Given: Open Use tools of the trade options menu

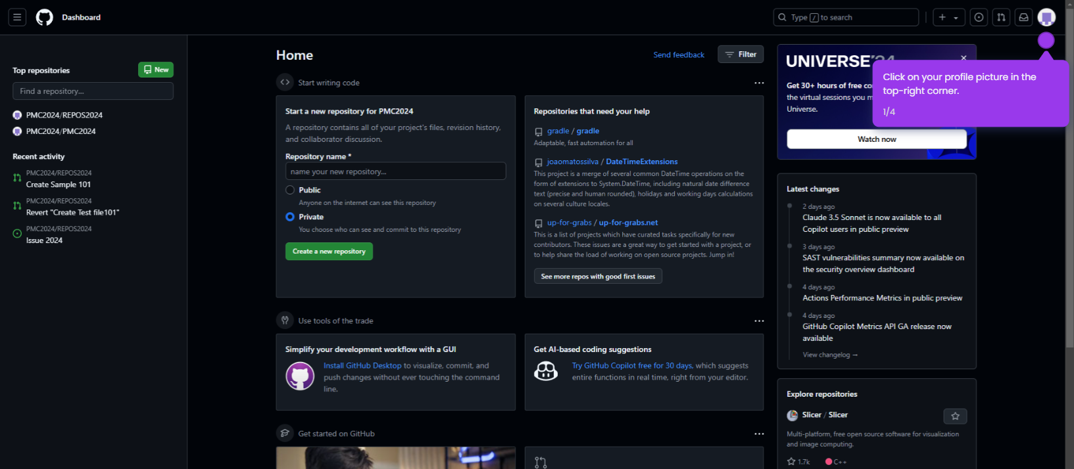Looking at the screenshot, I should 759,321.
